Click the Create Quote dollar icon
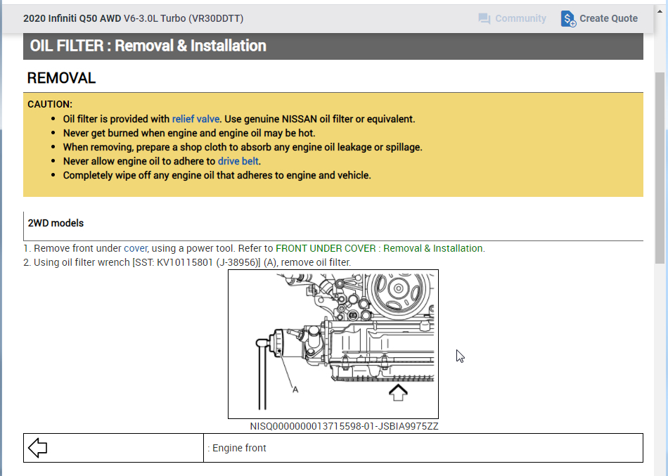Image resolution: width=668 pixels, height=476 pixels. tap(567, 18)
